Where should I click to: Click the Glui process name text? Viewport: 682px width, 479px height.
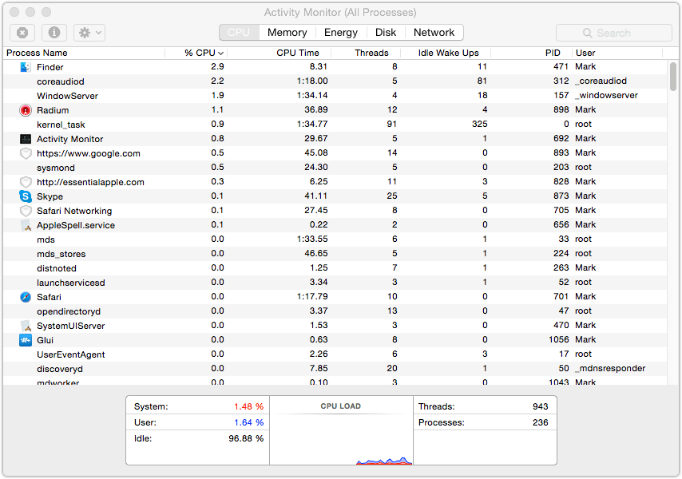45,340
